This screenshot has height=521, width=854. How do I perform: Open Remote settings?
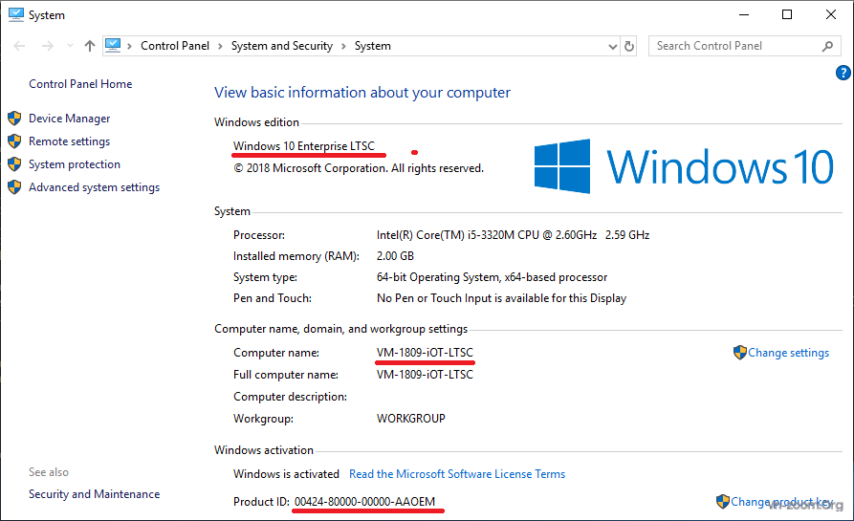[69, 141]
